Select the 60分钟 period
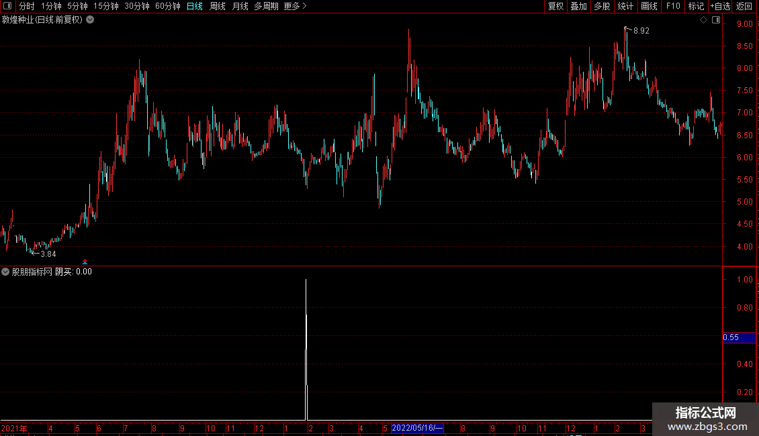Screen dimensions: 759x436 click(x=168, y=6)
